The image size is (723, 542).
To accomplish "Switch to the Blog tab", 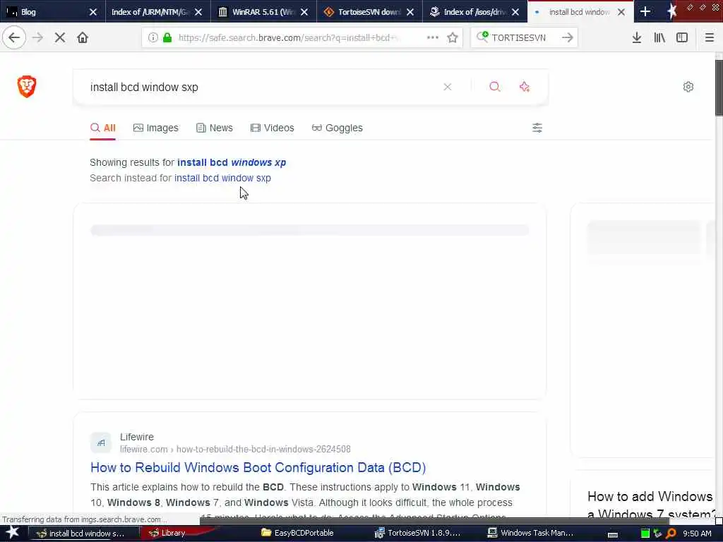I will click(47, 11).
